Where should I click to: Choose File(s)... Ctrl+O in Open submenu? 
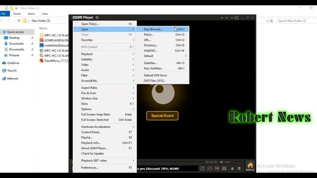pos(163,35)
